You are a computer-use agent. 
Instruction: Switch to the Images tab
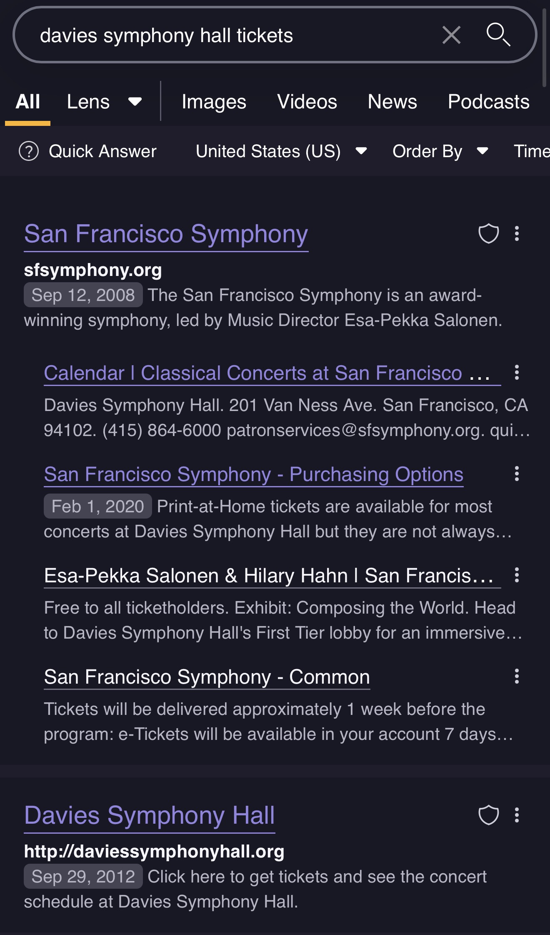point(214,102)
